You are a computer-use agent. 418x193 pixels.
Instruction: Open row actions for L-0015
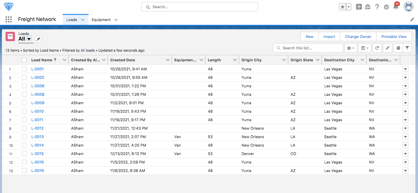[x=405, y=154]
